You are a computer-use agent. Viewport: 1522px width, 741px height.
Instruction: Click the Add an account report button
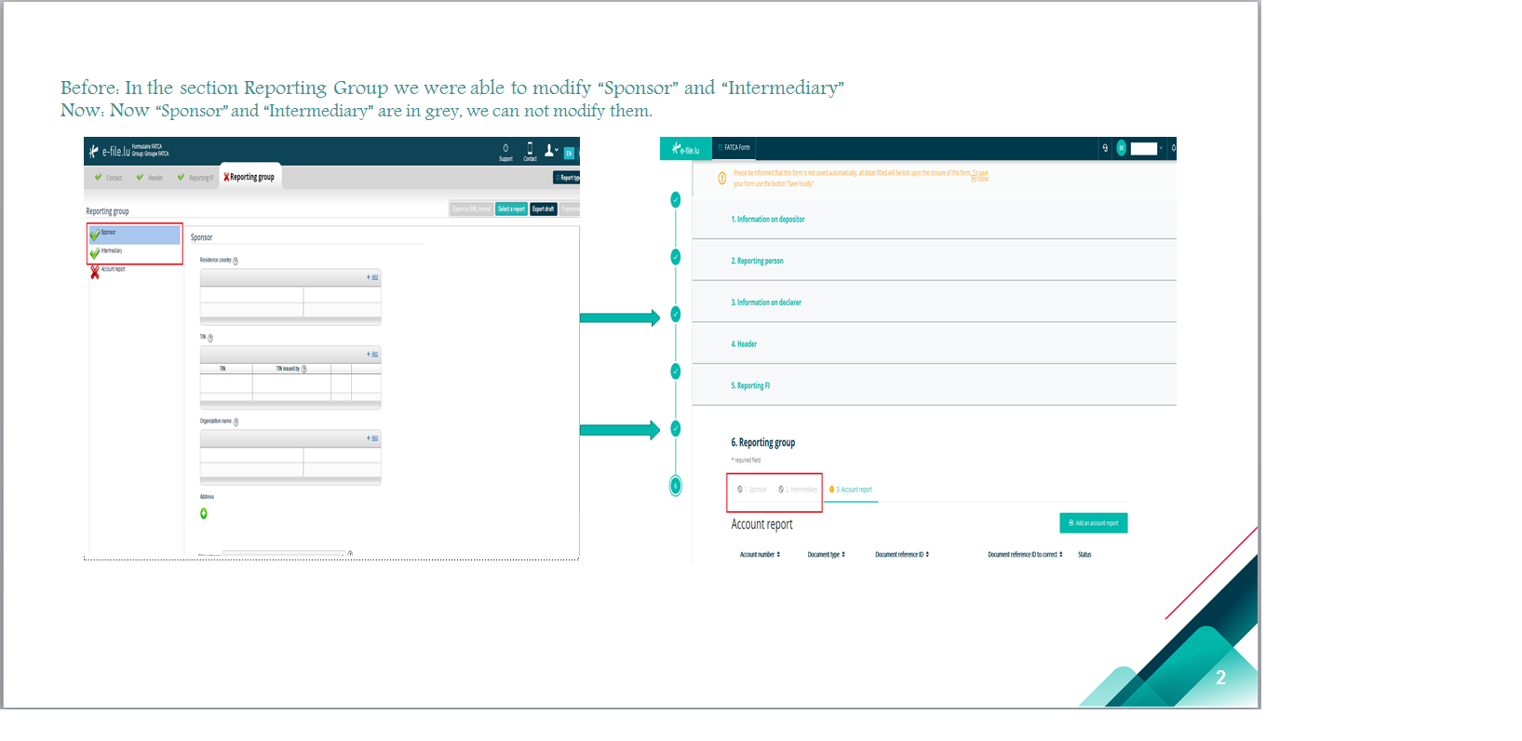pos(1094,523)
